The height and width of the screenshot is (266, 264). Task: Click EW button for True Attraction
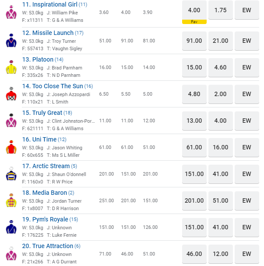click(247, 254)
